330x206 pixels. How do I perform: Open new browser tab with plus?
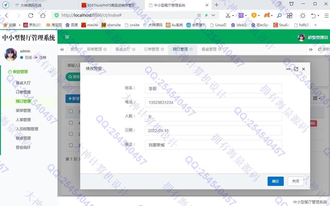(216, 5)
